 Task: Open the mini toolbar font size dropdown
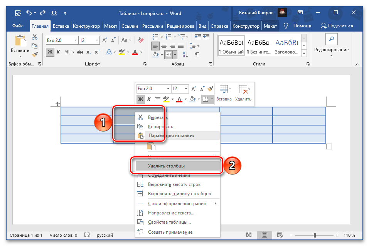tap(186, 89)
